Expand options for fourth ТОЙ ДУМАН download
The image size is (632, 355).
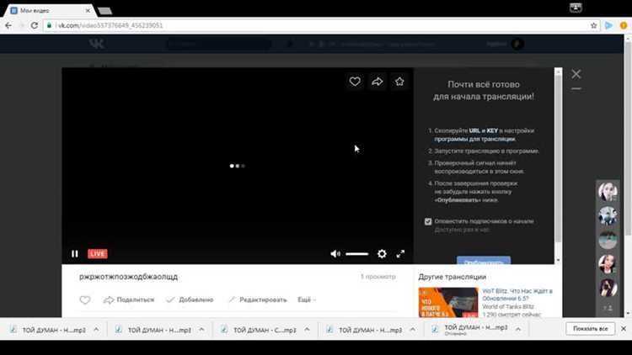(413, 329)
